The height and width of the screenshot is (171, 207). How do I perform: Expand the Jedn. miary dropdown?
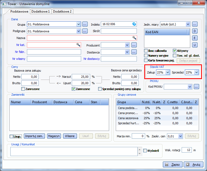click(x=188, y=24)
